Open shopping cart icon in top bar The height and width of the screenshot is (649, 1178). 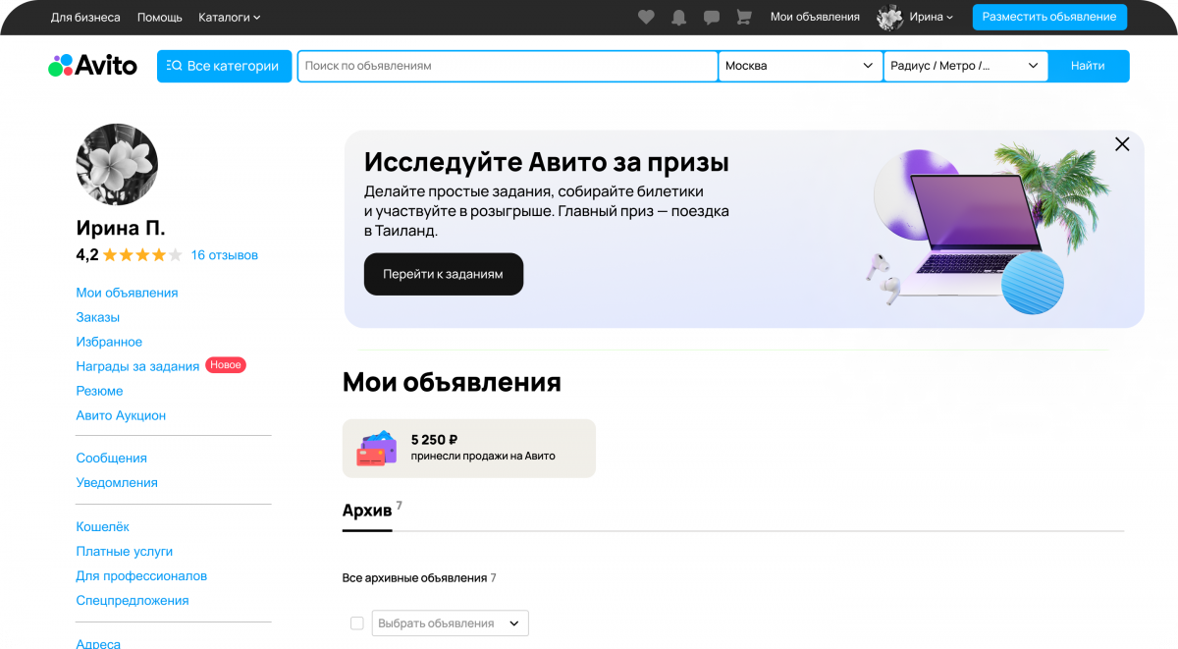coord(744,17)
